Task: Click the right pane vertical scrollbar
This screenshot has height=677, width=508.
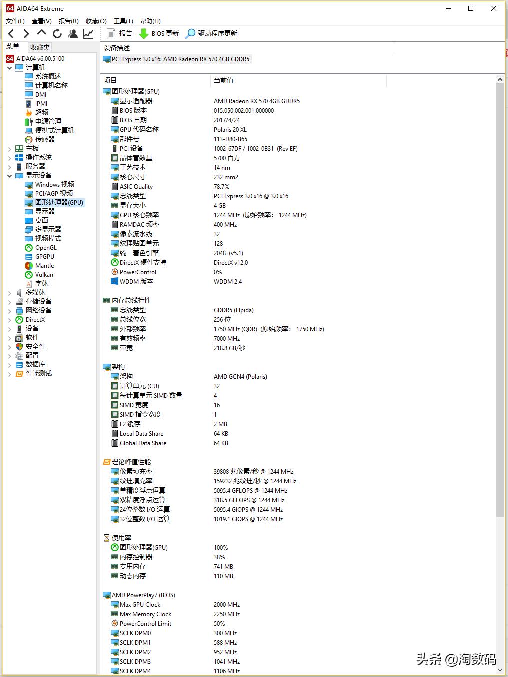Action: coord(500,300)
